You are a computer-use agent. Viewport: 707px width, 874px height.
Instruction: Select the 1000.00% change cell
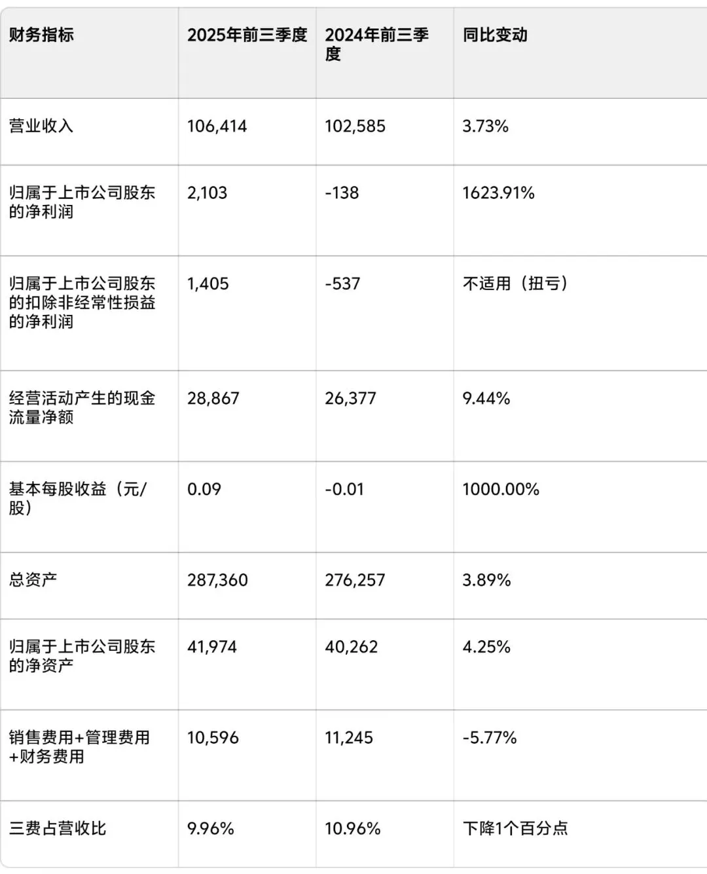tap(500, 489)
